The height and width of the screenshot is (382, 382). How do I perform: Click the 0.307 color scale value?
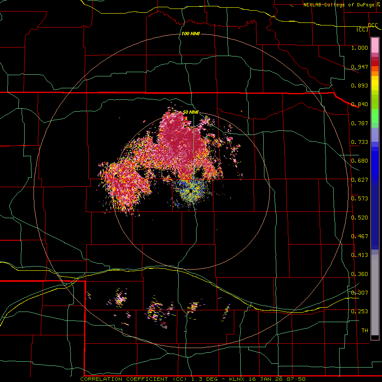pyautogui.click(x=360, y=293)
